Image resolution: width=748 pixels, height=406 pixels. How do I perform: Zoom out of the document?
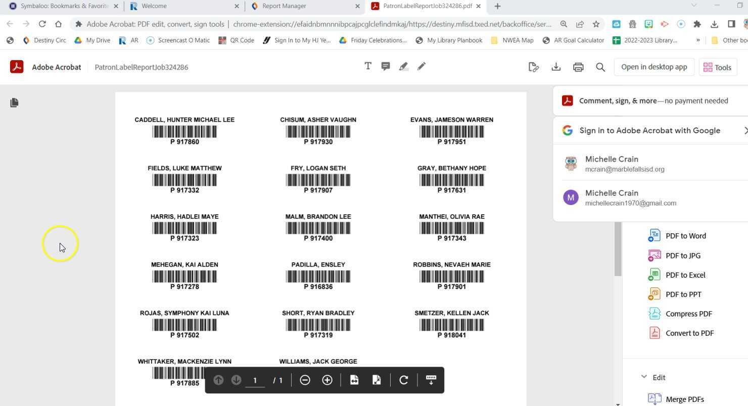click(305, 380)
